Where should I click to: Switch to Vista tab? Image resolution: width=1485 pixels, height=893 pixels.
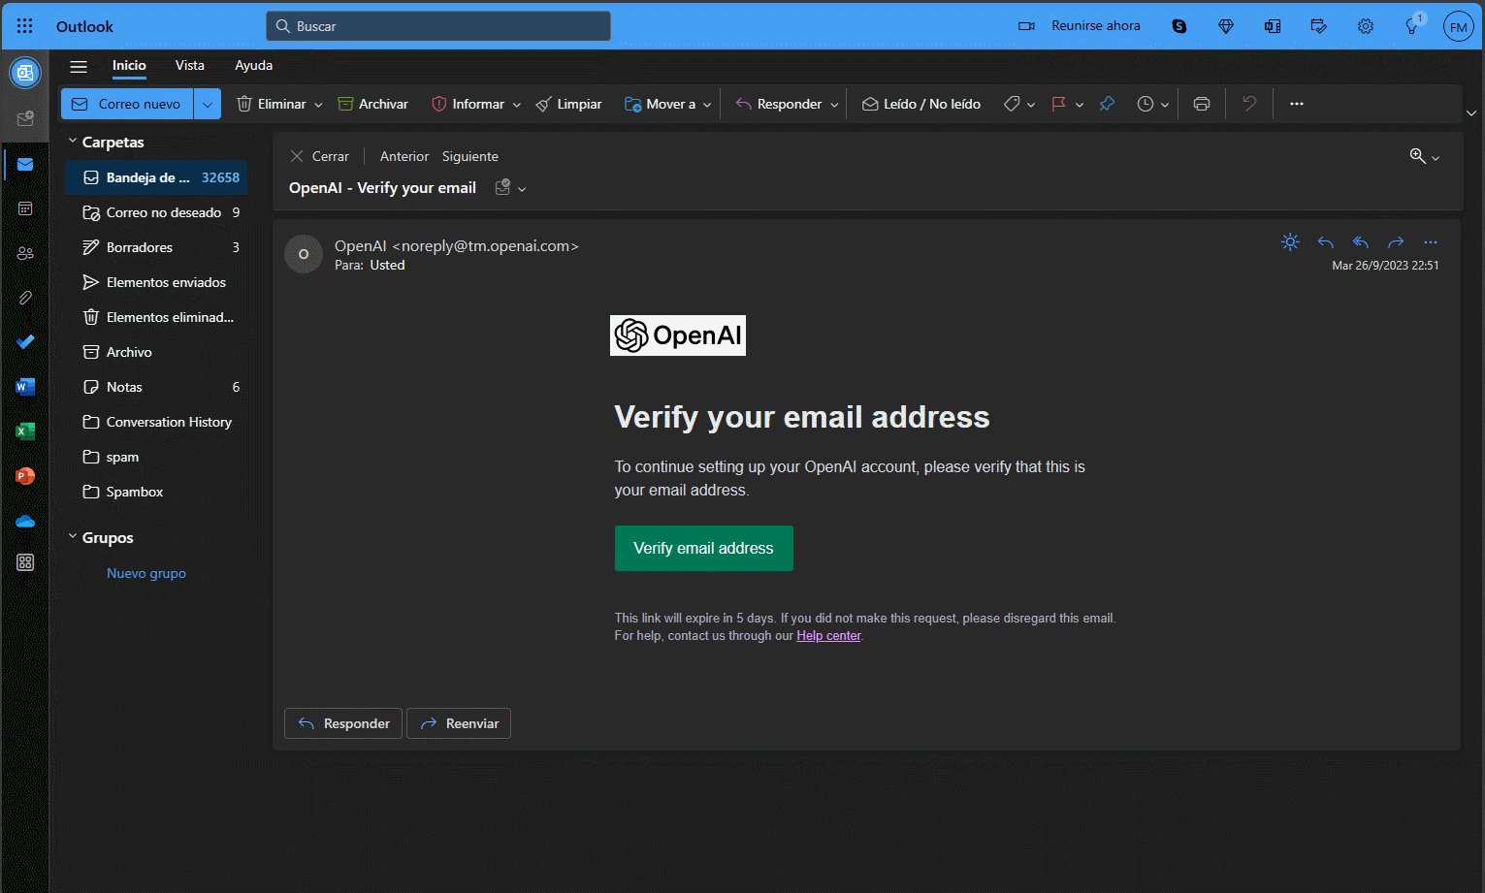(190, 65)
